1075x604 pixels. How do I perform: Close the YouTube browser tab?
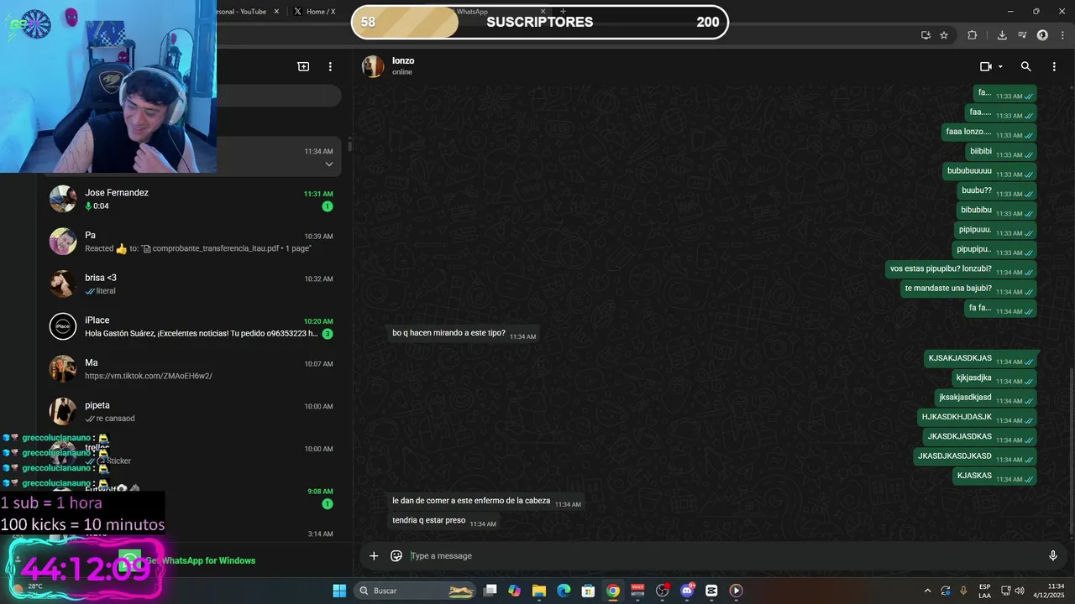tap(276, 12)
